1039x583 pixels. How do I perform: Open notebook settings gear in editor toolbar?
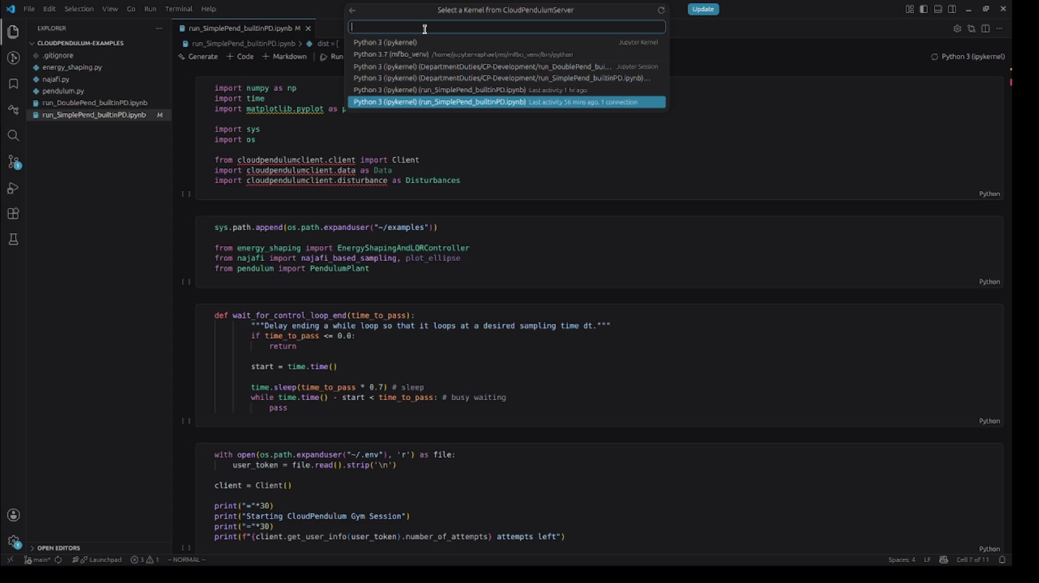point(957,28)
